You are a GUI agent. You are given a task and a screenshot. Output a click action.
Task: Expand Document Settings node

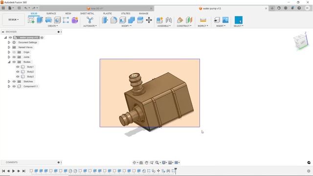(9, 43)
